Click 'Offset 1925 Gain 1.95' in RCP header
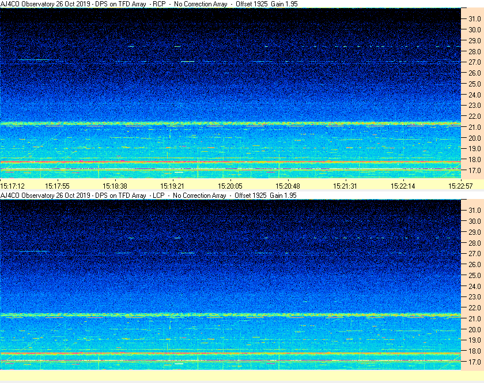Image resolution: width=484 pixels, height=383 pixels. [x=266, y=4]
